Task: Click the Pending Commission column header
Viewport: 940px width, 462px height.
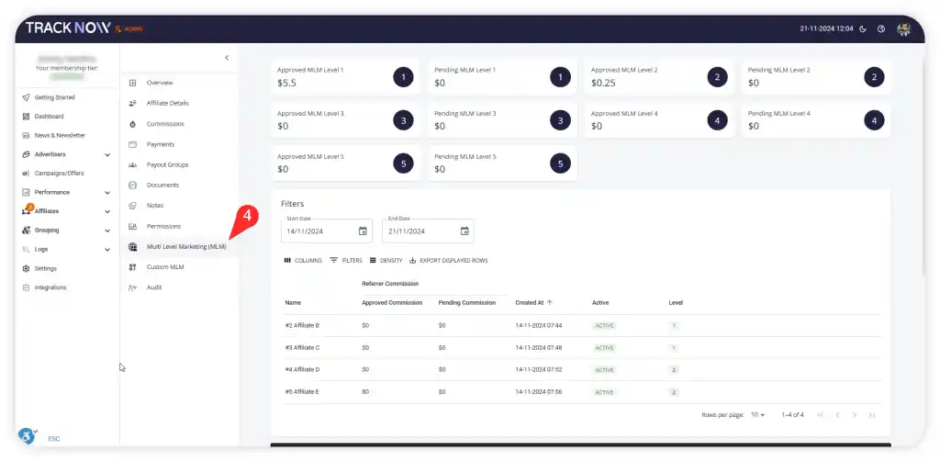Action: tap(467, 302)
